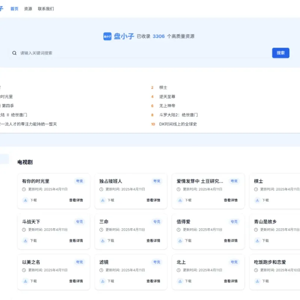
Task: Click download icon on 爱情发芽中 card
Action: [180, 200]
